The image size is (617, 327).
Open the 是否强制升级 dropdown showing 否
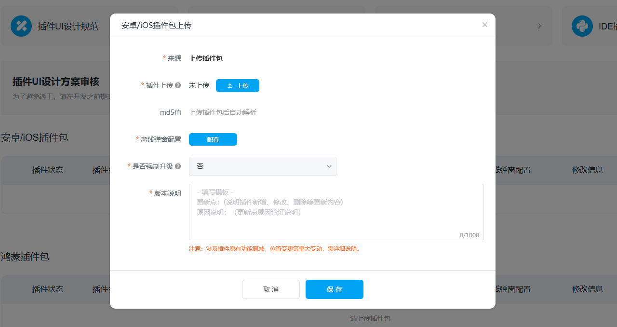coord(262,166)
